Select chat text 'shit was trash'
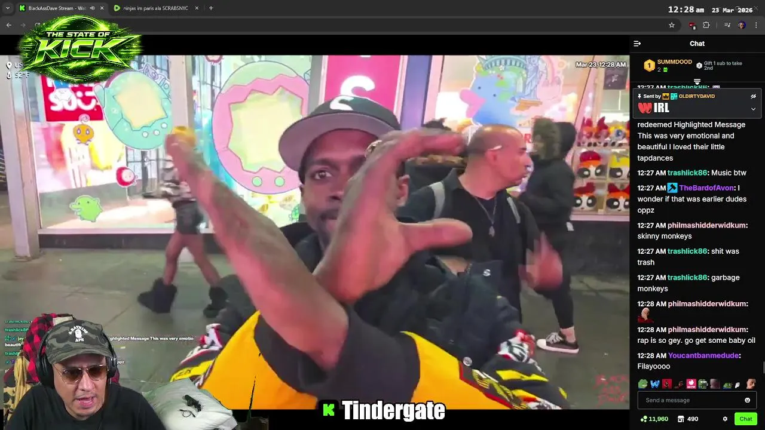765x430 pixels. click(x=688, y=257)
